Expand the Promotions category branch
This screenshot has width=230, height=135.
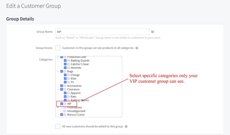(58, 108)
